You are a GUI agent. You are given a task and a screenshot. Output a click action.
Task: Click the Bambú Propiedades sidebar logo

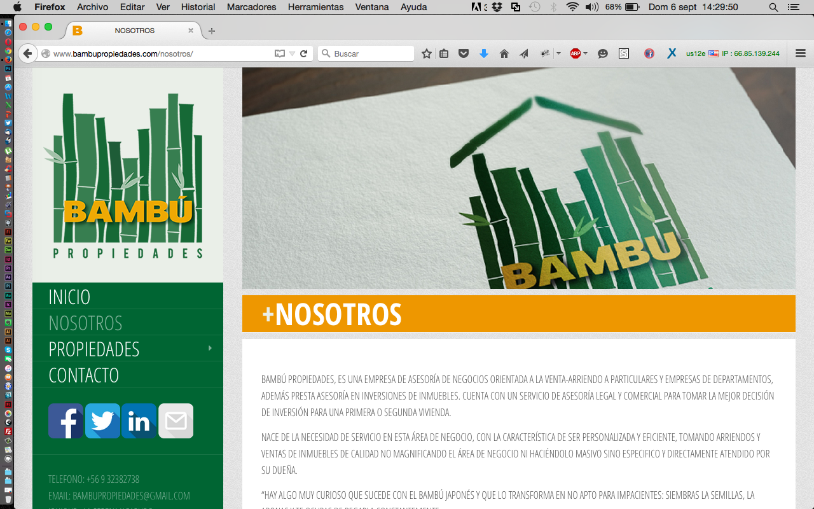[x=128, y=176]
